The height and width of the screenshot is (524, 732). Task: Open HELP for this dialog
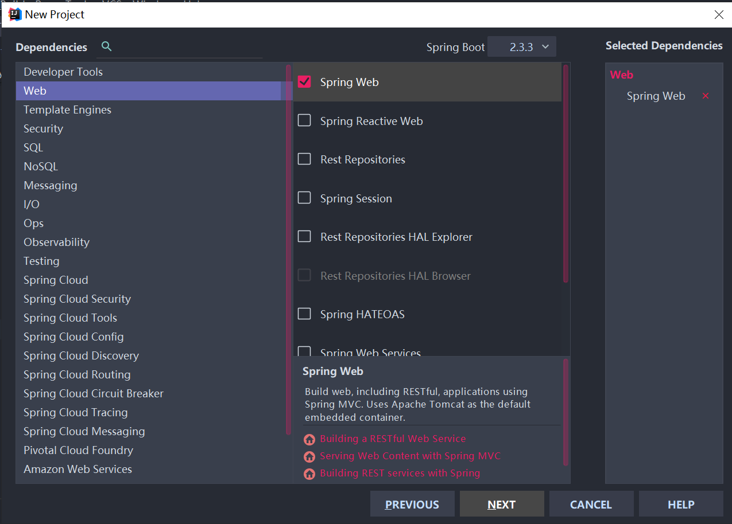coord(681,504)
